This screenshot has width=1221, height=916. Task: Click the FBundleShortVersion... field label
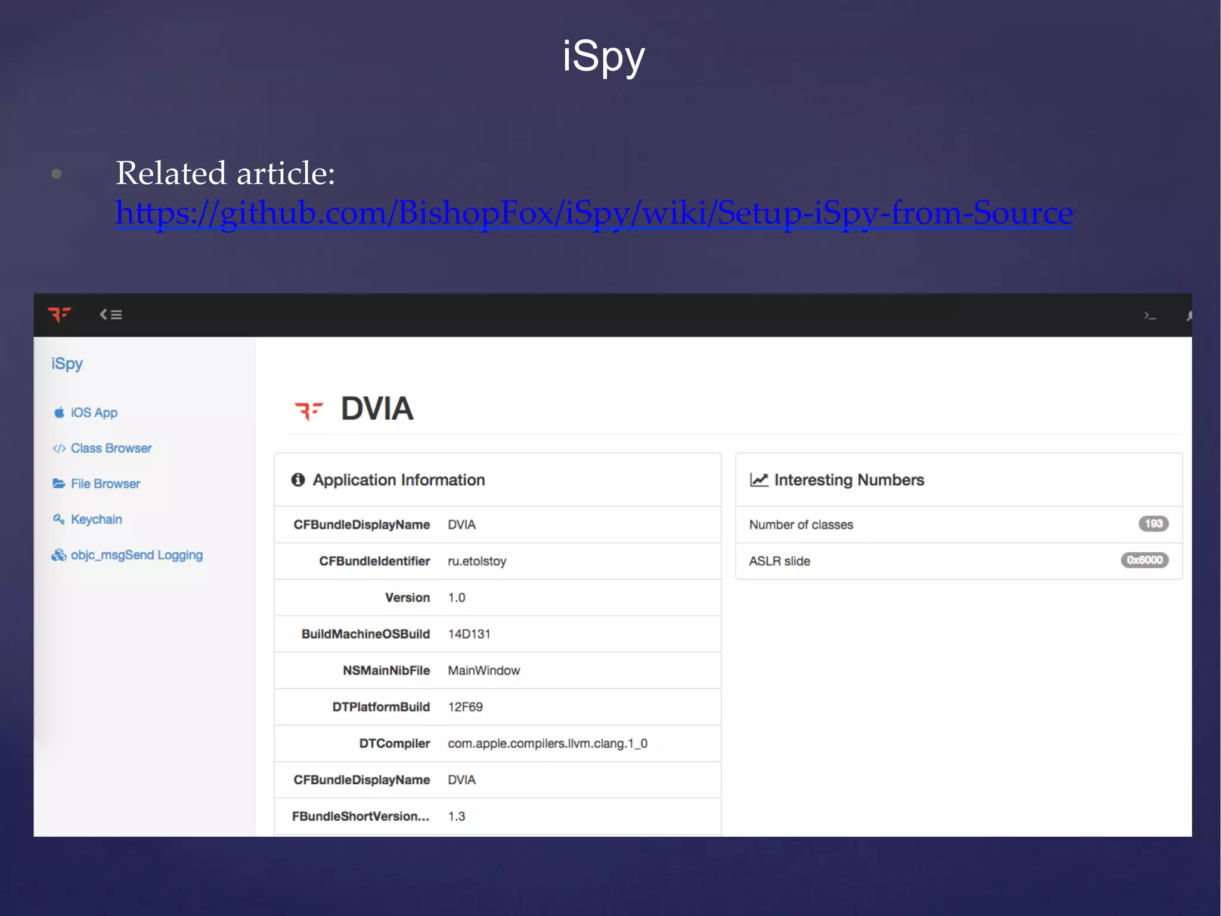click(x=361, y=816)
